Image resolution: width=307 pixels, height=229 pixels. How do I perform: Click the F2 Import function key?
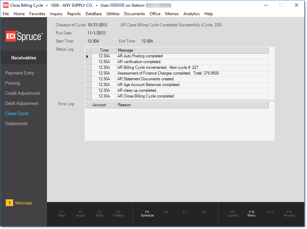(x=80, y=213)
